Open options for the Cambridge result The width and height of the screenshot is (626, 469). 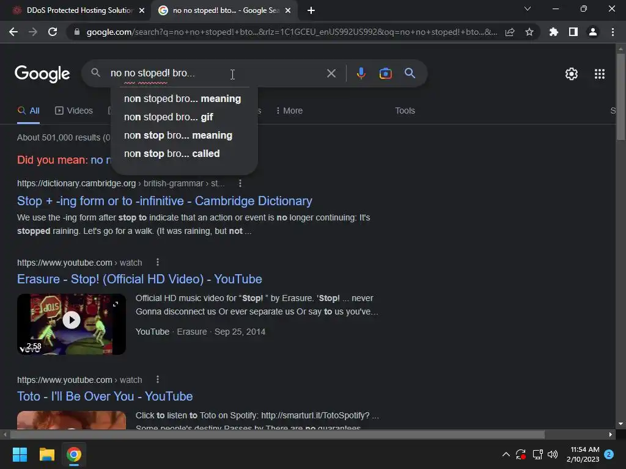click(240, 183)
